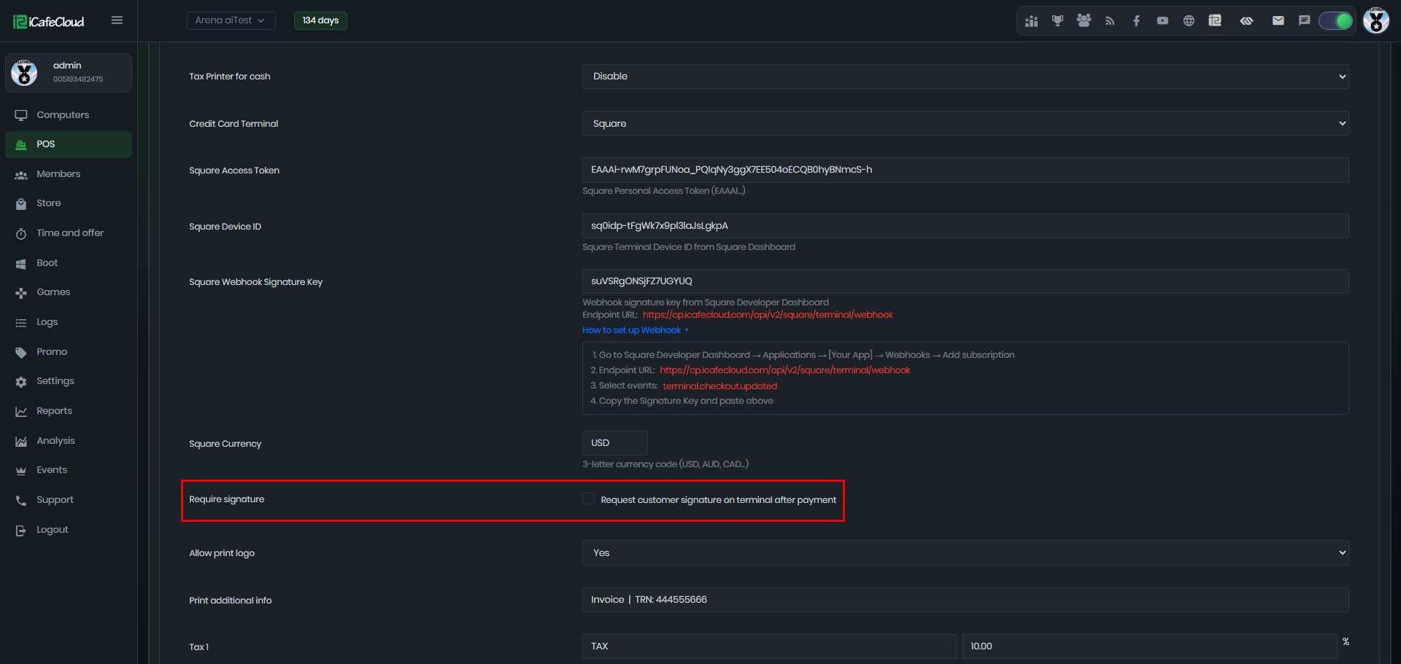Screen dimensions: 1401x664
Task: Open the Events menu label
Action: click(52, 470)
